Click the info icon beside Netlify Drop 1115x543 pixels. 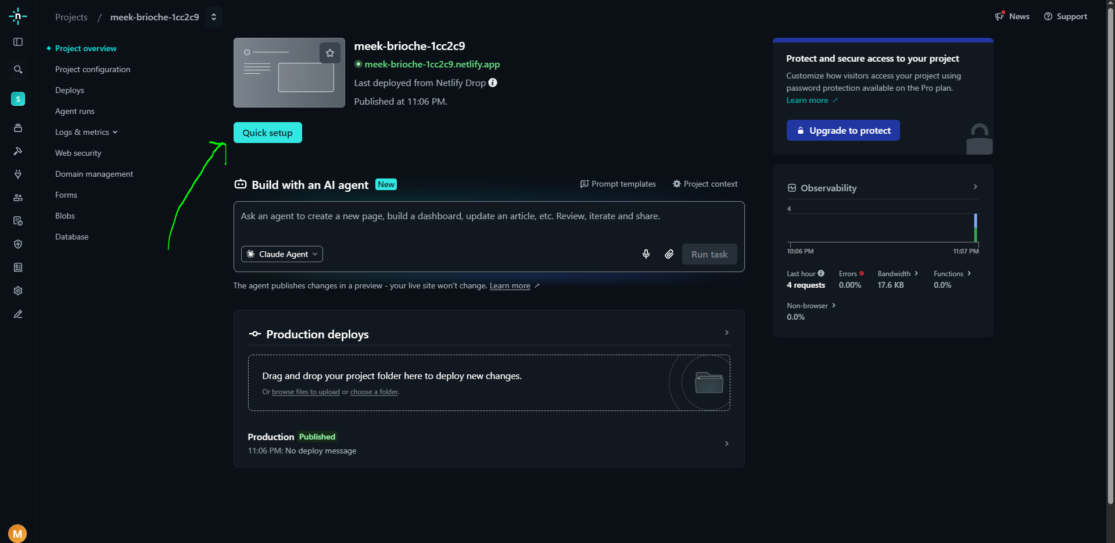493,83
